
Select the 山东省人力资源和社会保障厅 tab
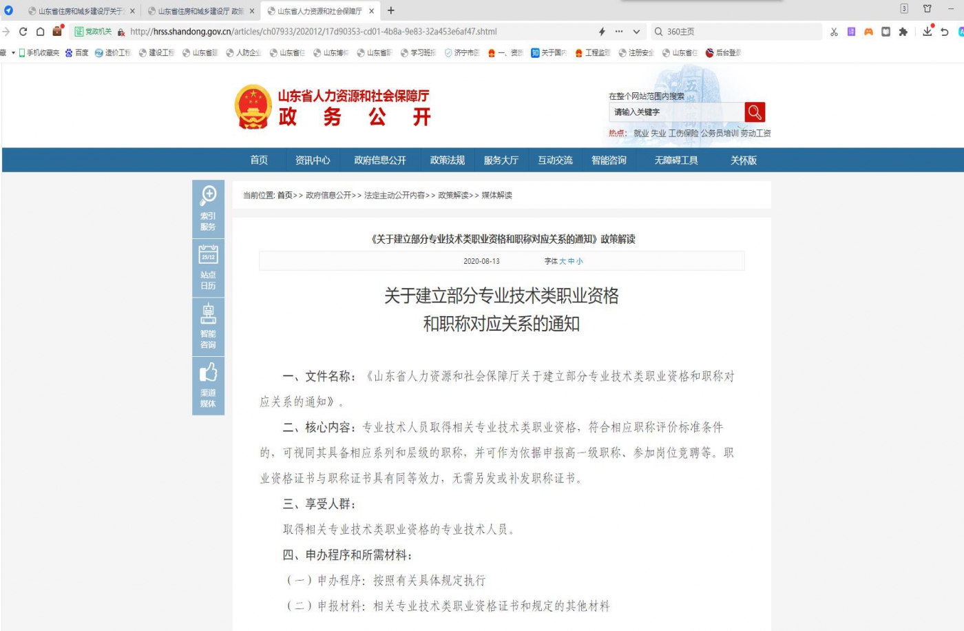[x=315, y=11]
